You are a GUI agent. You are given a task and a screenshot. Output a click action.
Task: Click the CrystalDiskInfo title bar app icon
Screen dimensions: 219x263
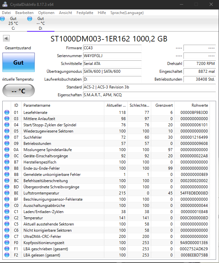click(x=5, y=4)
